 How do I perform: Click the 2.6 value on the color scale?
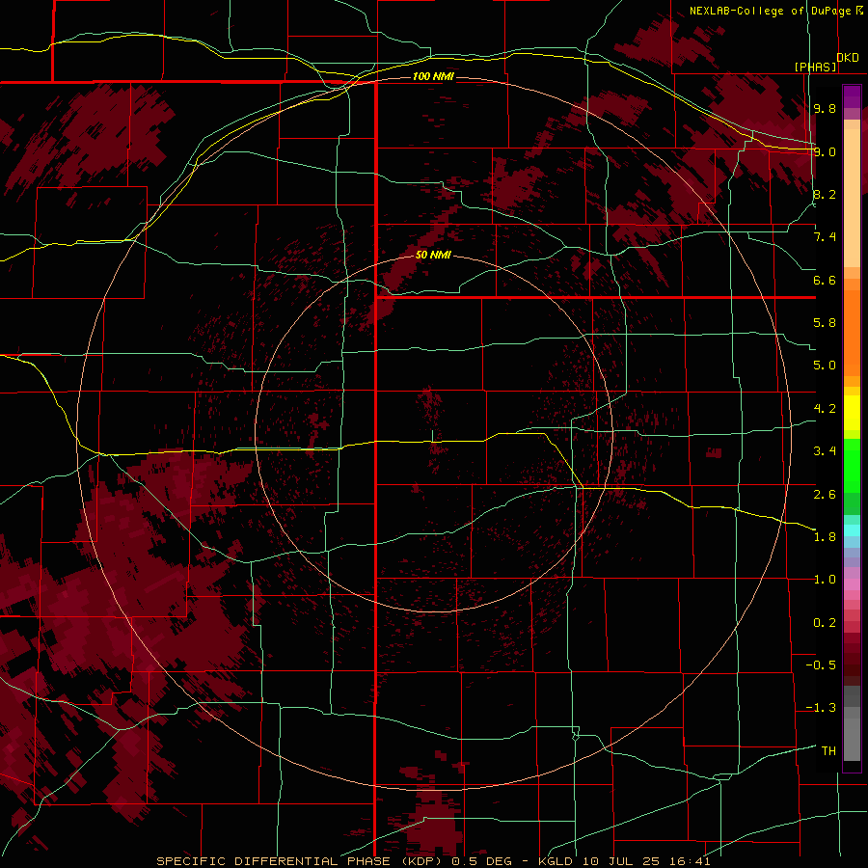click(825, 494)
